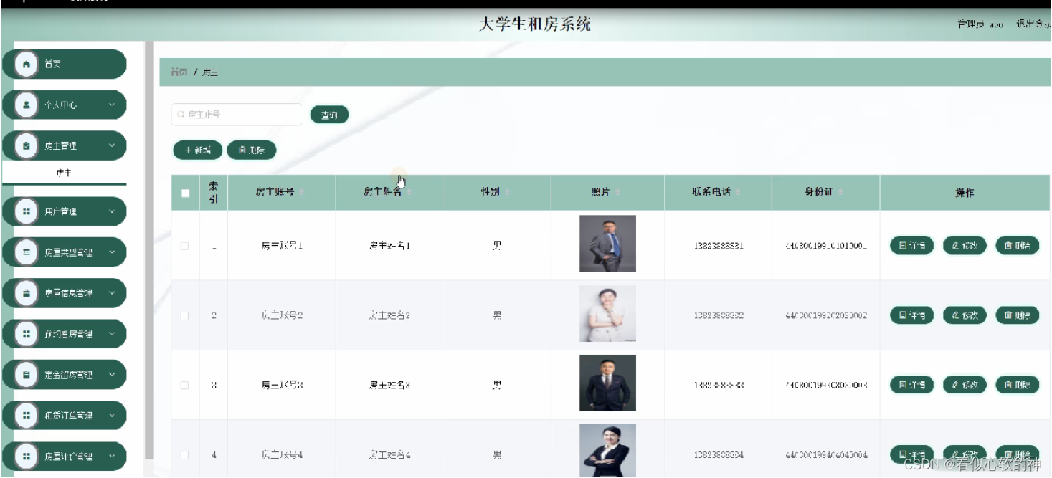Viewport: 1052px width, 478px height.
Task: Open 详情 for row 房主账号3
Action: (912, 385)
